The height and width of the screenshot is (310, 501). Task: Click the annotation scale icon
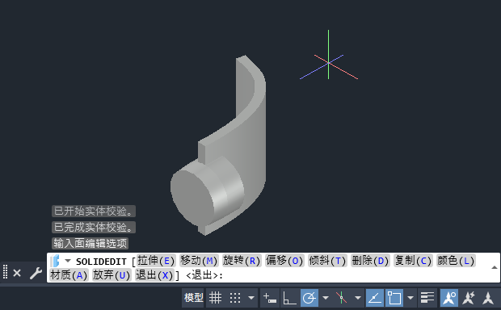[x=488, y=298]
